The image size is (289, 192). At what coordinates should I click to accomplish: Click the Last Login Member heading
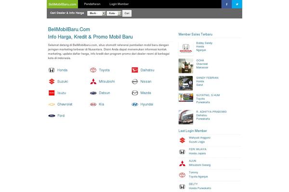[193, 131]
